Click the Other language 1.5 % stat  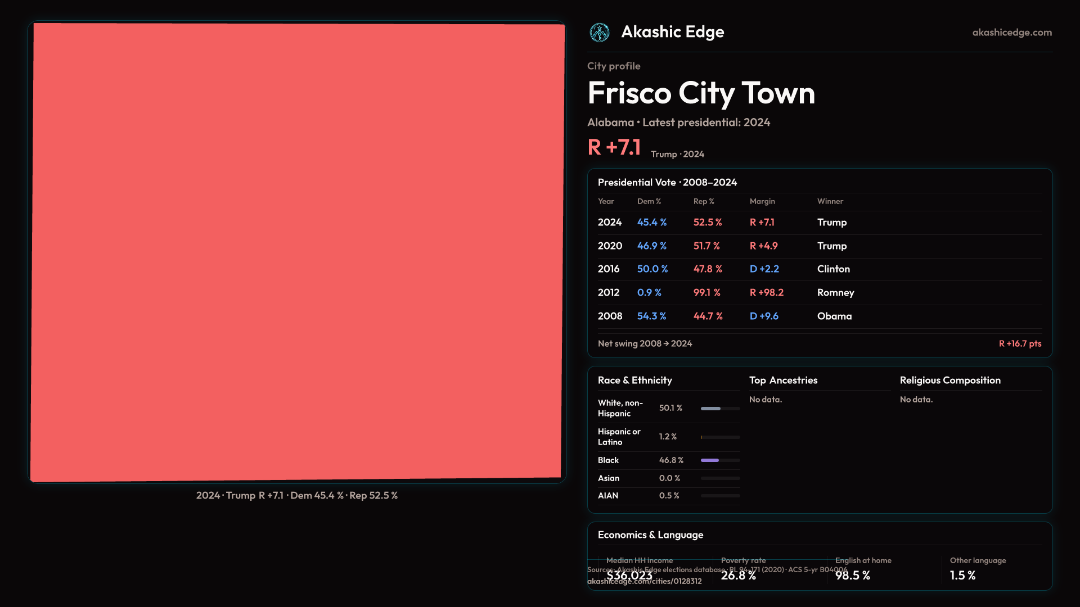962,576
